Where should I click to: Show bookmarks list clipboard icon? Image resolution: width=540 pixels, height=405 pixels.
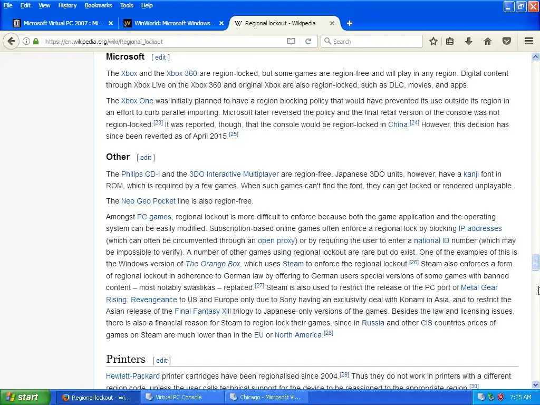(450, 41)
